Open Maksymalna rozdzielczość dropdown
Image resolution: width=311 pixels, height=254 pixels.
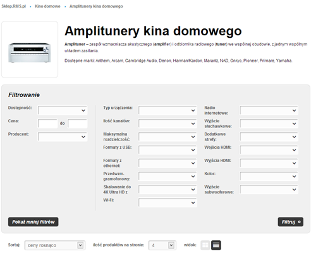pyautogui.click(x=168, y=137)
